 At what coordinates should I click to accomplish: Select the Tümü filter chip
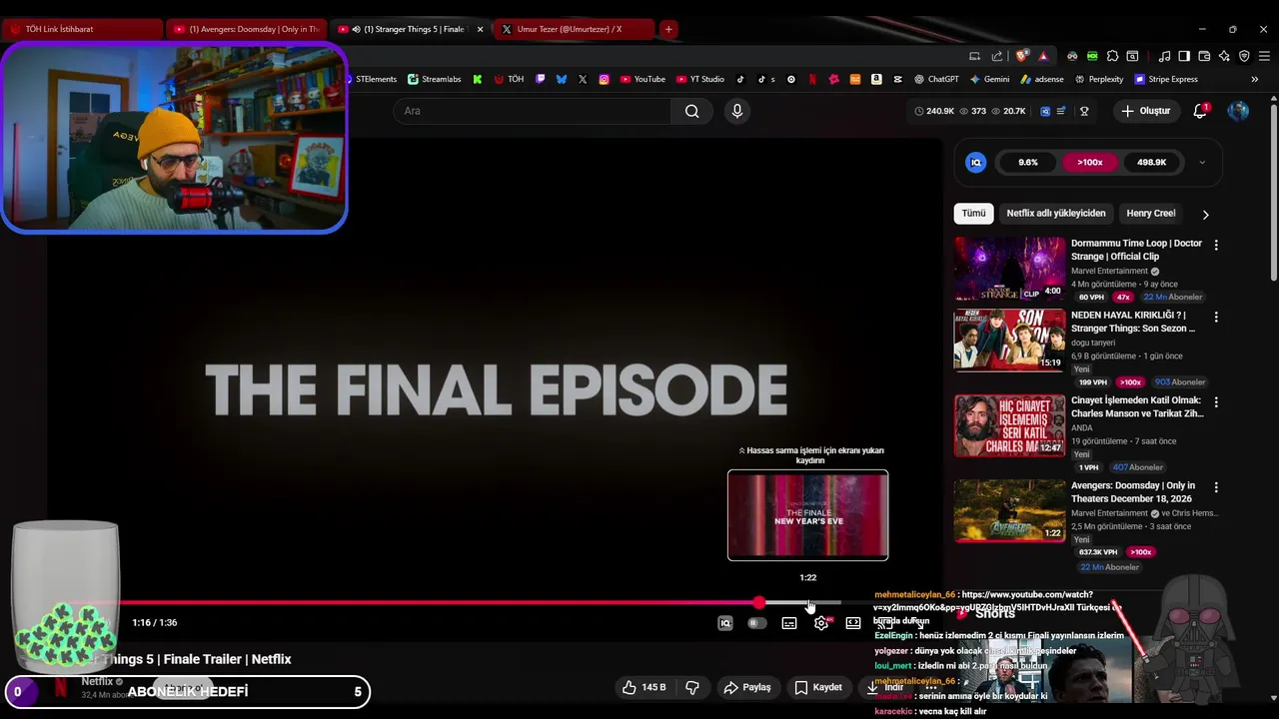(973, 214)
